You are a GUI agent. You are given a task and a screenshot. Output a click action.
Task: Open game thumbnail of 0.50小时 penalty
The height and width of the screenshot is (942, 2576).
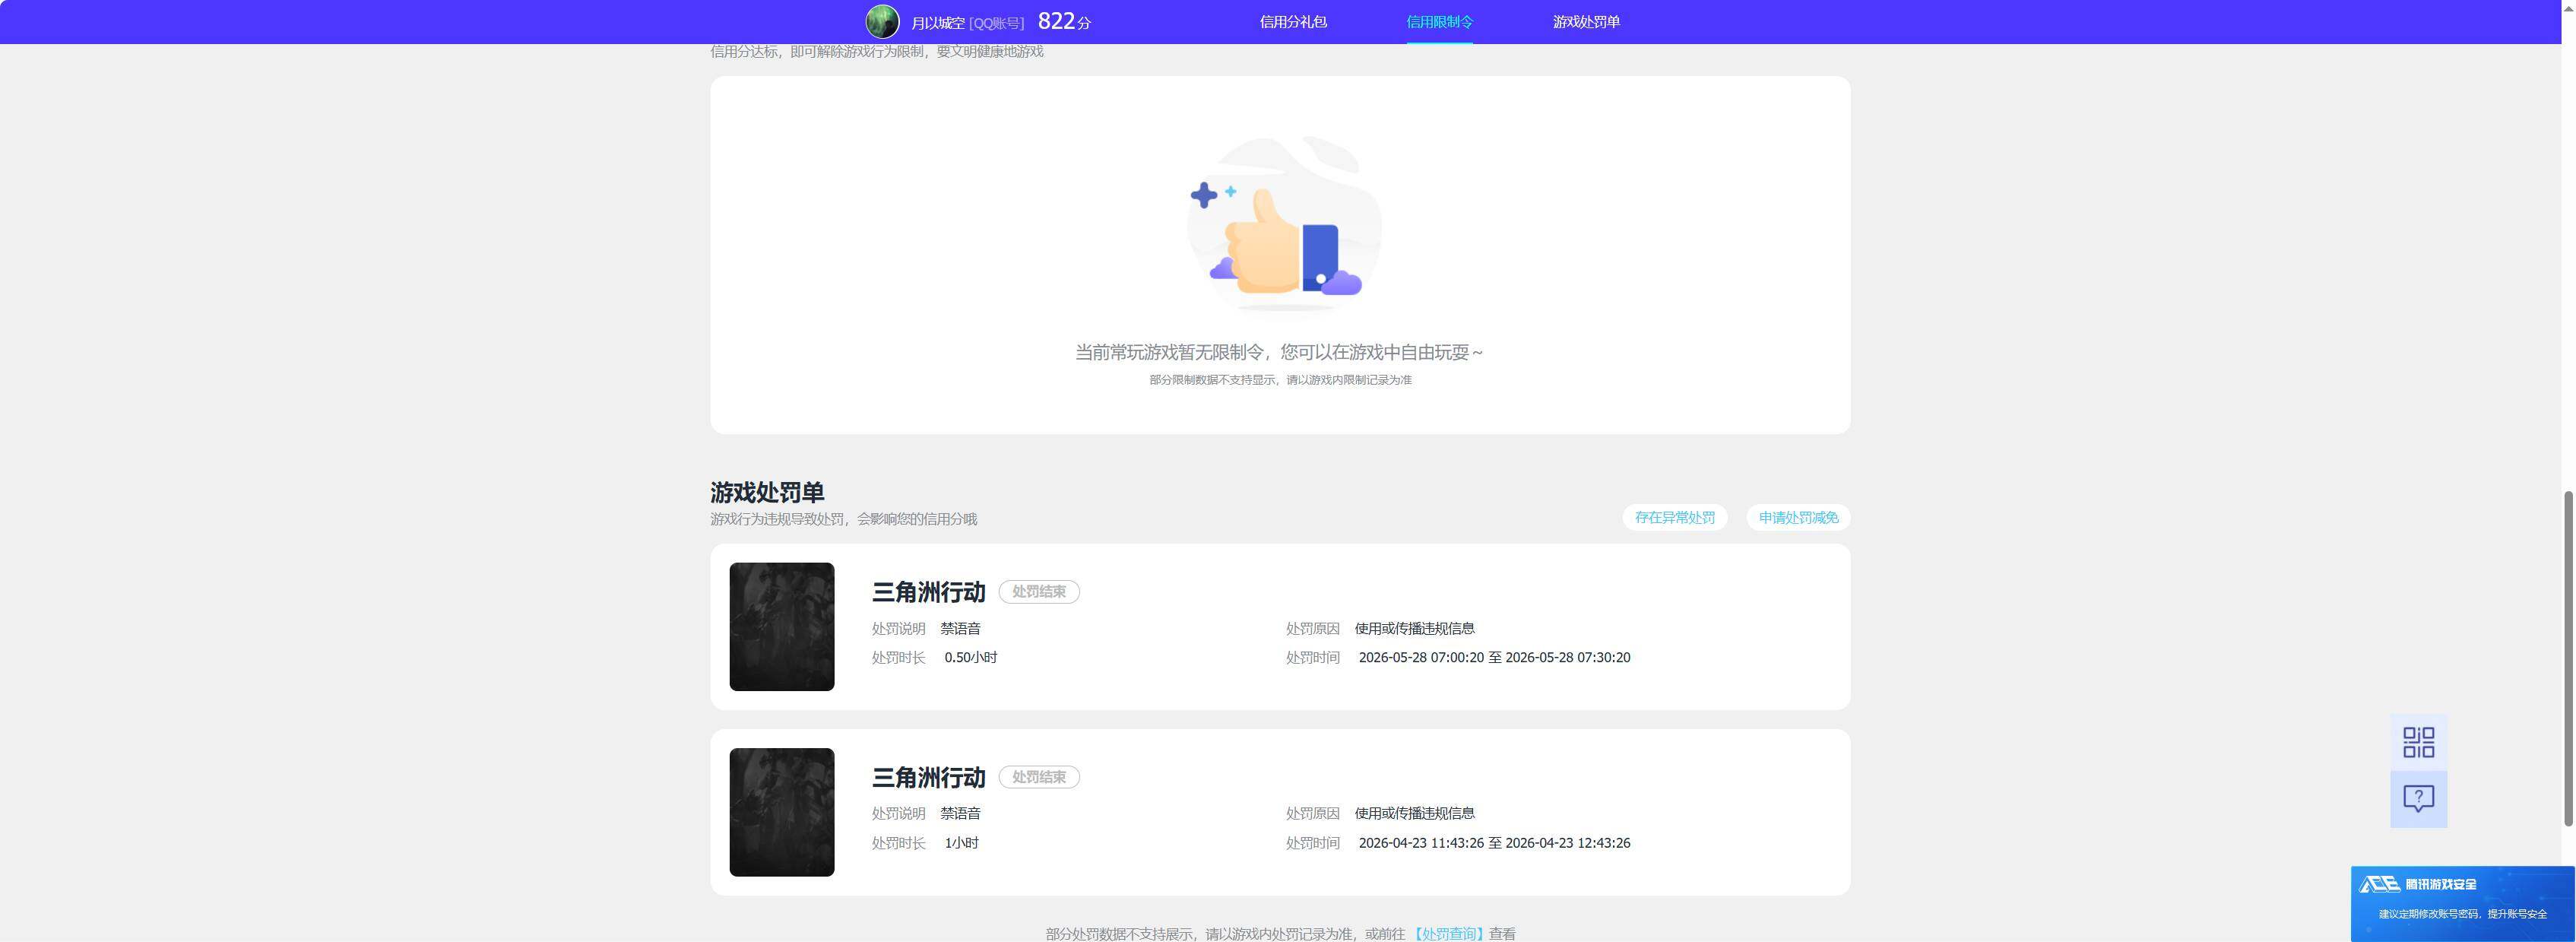tap(781, 627)
